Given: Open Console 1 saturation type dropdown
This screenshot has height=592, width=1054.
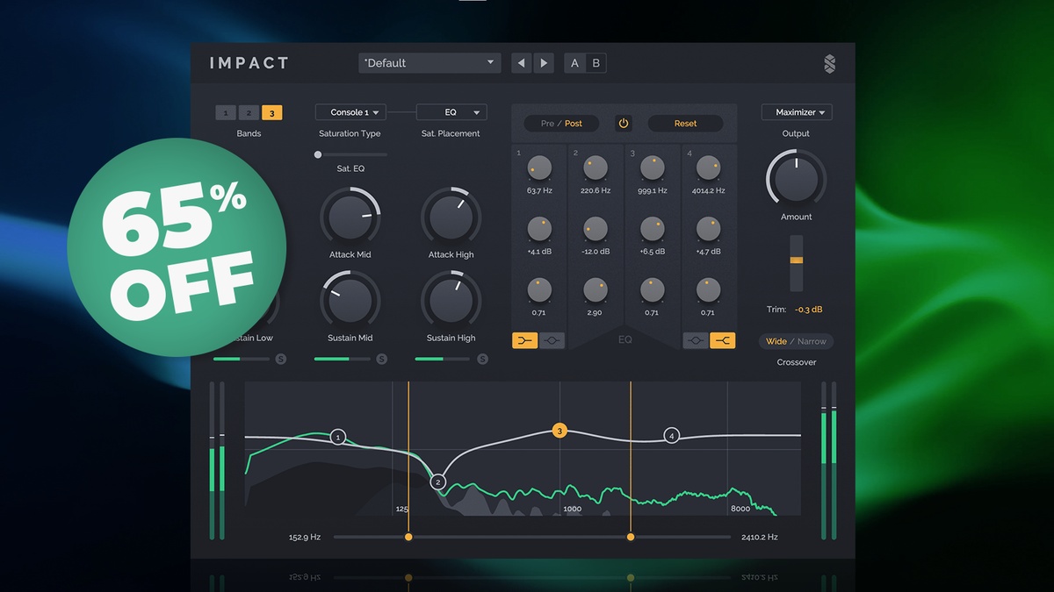Looking at the screenshot, I should click(350, 112).
